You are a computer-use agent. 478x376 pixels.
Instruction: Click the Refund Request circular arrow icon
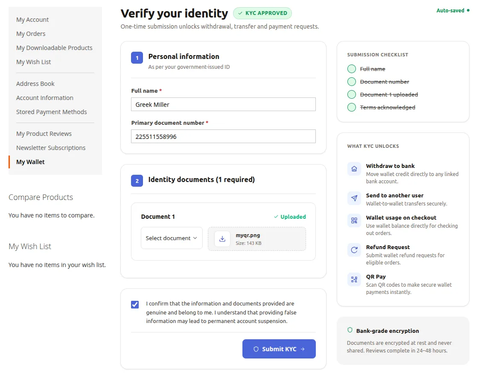point(354,250)
